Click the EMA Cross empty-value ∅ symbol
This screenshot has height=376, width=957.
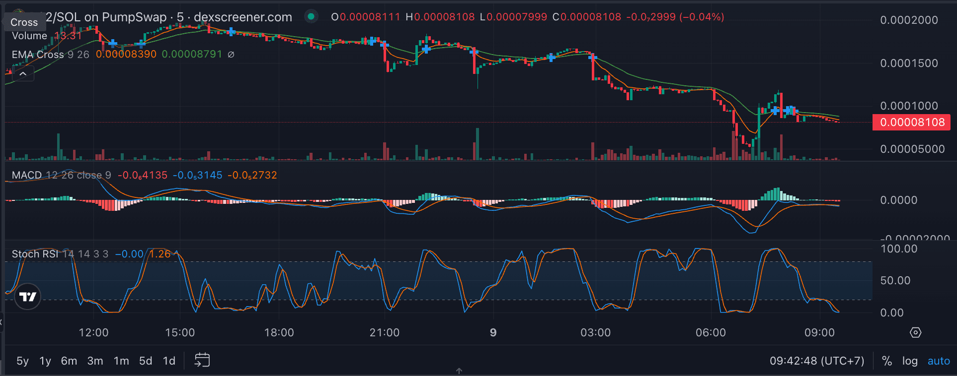pyautogui.click(x=231, y=55)
